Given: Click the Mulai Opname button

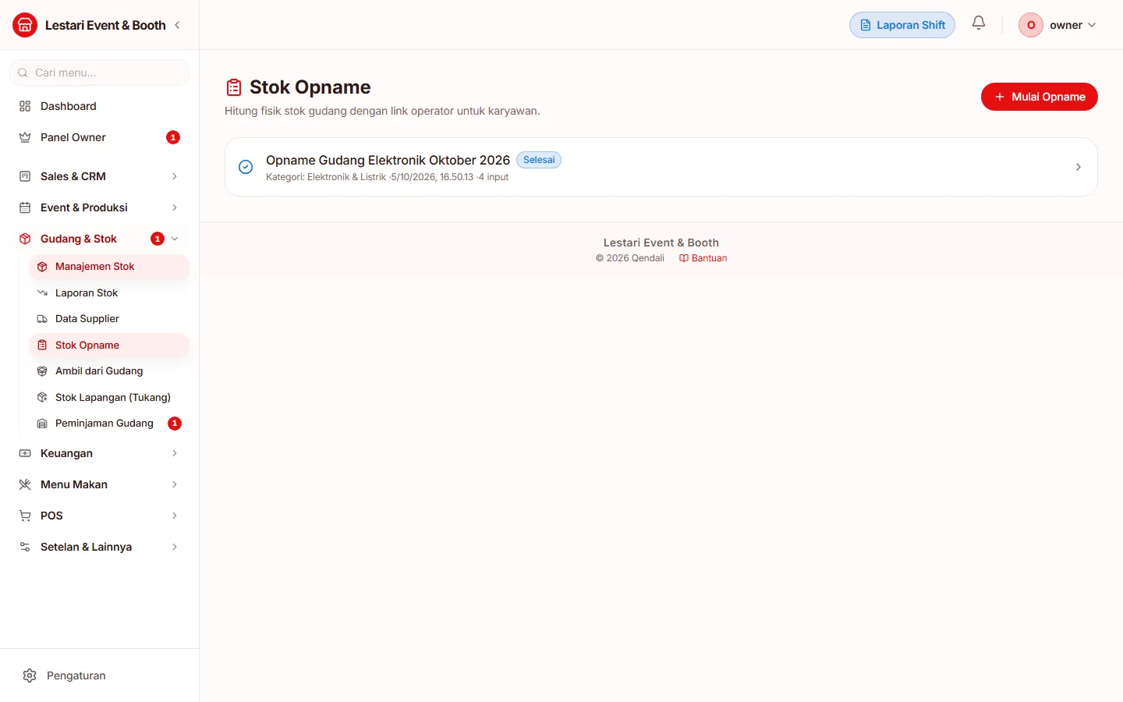Looking at the screenshot, I should [x=1039, y=97].
